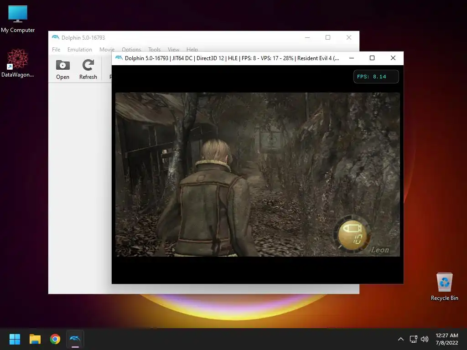Click the FPS: 8.14 overlay counter
This screenshot has height=350, width=467.
(x=376, y=77)
